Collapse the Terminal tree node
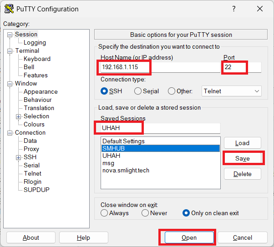This screenshot has height=247, width=274. click(10, 51)
